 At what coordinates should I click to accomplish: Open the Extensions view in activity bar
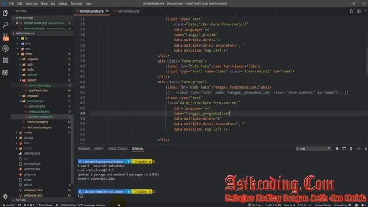(5, 60)
